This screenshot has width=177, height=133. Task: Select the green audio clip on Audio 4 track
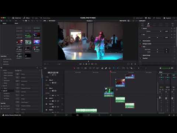[x=86, y=110]
